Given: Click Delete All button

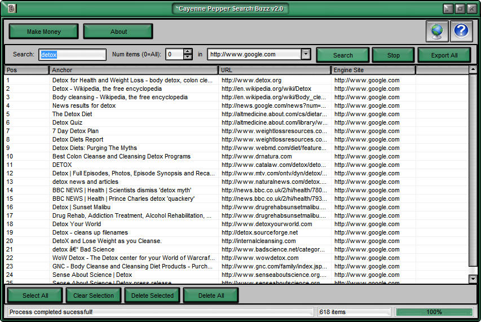Looking at the screenshot, I should 211,295.
